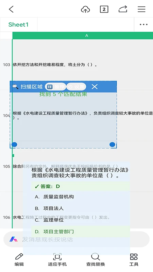
Task: Select answer option A 质量监督机构
Action: [81, 197]
